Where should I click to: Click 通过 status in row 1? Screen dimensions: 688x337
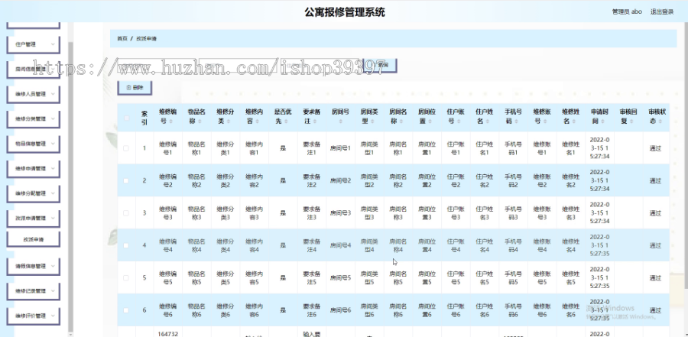(655, 148)
